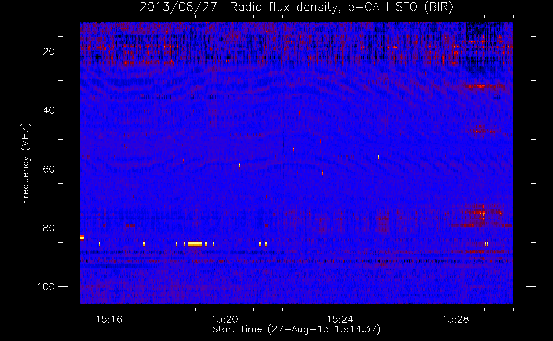Viewport: 553px width, 341px height.
Task: Click the 15:16 time tick label
Action: click(x=109, y=319)
